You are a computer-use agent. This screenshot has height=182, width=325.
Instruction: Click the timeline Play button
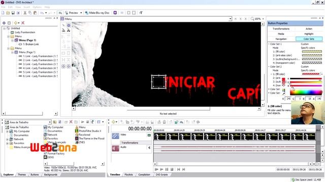[x=161, y=169]
